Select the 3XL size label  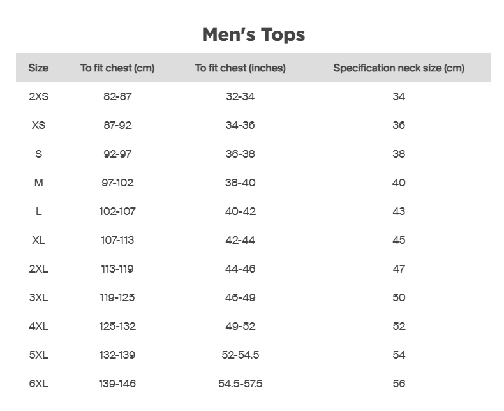(x=38, y=297)
